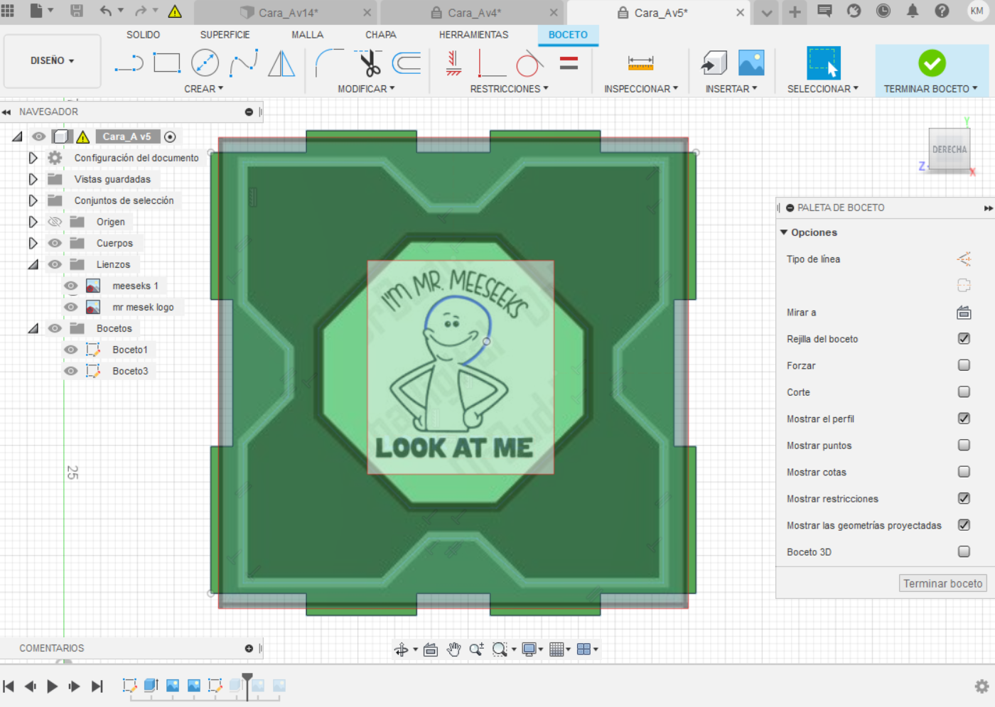Image resolution: width=995 pixels, height=707 pixels.
Task: Open the RESTRICCIONES dropdown menu
Action: [x=509, y=89]
